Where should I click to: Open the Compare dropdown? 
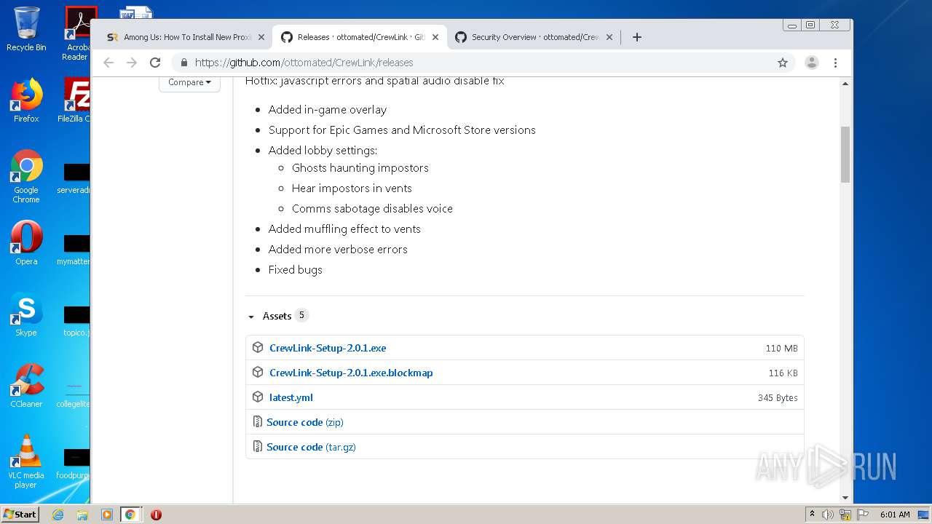[189, 82]
